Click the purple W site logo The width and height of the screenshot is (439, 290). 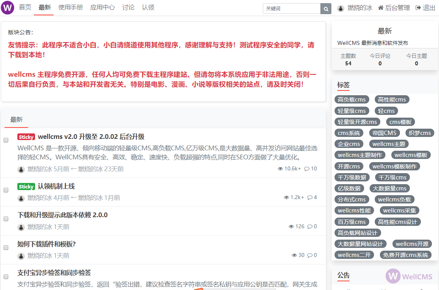coord(7,7)
